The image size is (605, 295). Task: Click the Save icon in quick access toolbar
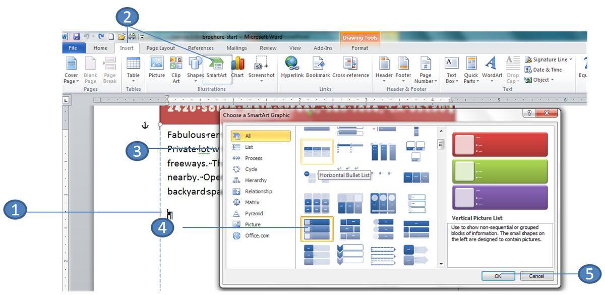[77, 37]
